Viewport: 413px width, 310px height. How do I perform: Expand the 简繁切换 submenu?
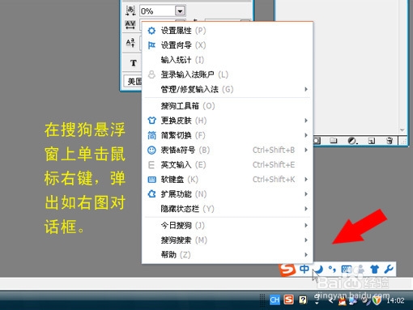coord(228,135)
